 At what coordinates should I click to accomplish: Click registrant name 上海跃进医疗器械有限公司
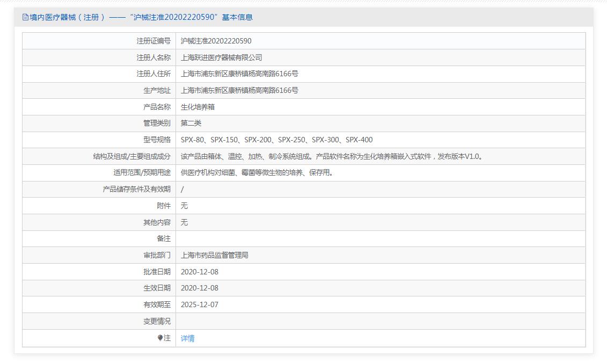click(x=222, y=57)
